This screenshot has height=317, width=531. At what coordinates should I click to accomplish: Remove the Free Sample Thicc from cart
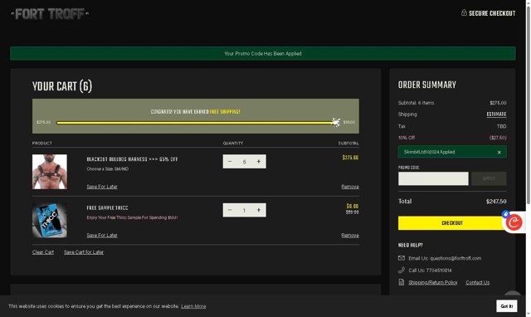pyautogui.click(x=350, y=235)
